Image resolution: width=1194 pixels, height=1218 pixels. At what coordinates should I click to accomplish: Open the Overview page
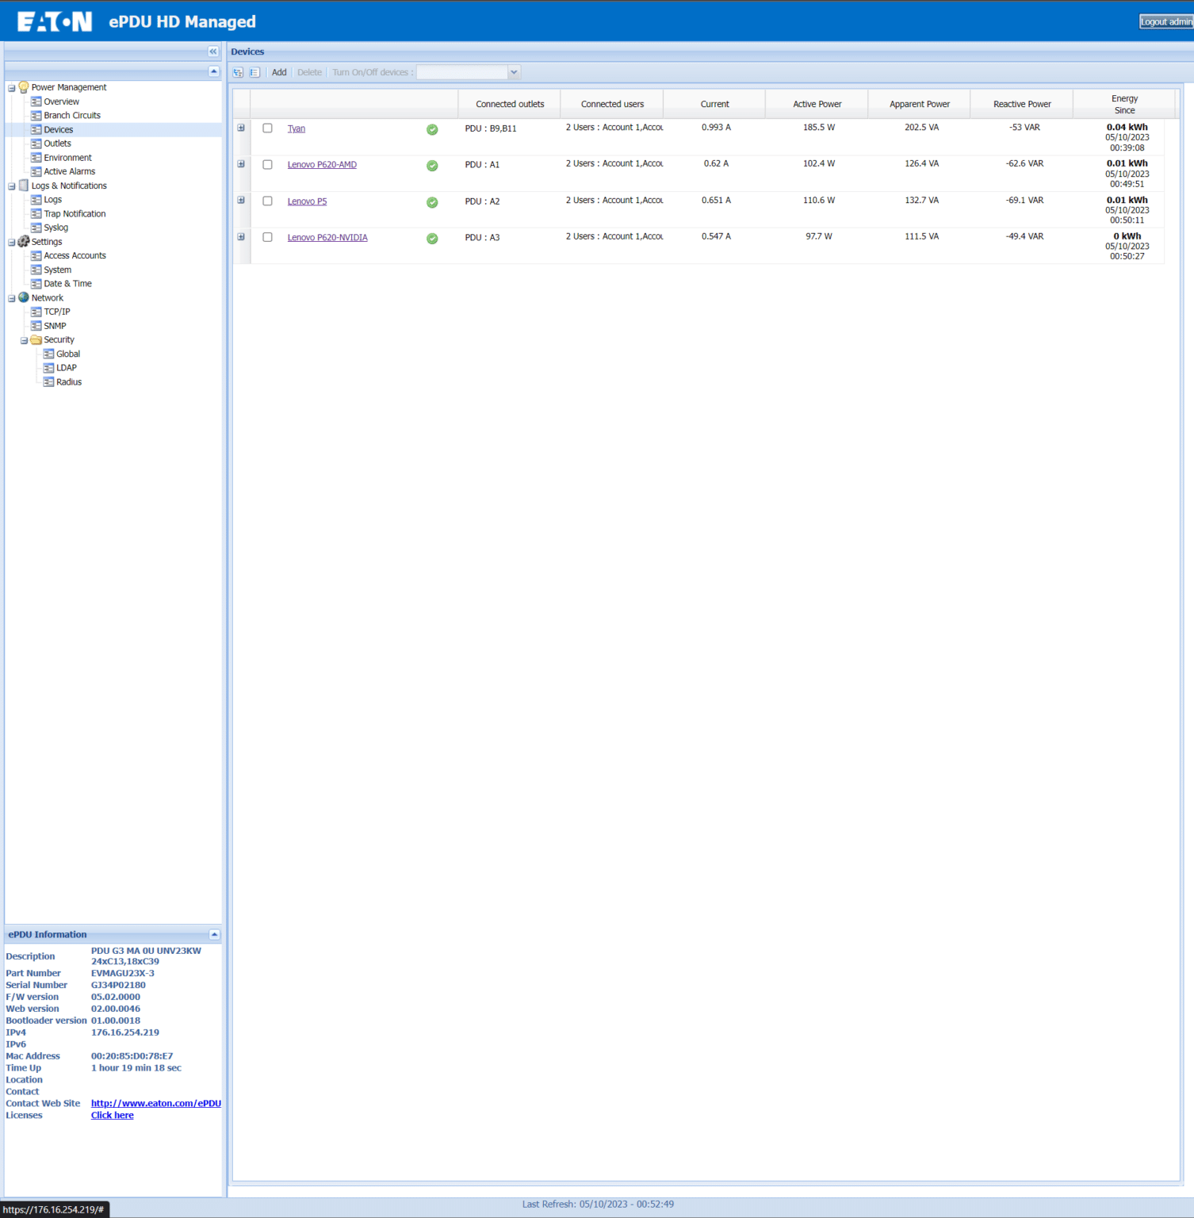[x=61, y=101]
